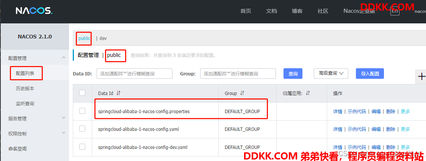Click 编辑 for nacos-config.yaml

pos(376,129)
